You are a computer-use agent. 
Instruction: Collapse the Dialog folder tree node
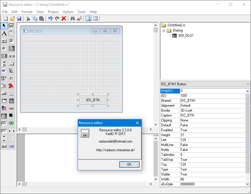(x=164, y=30)
